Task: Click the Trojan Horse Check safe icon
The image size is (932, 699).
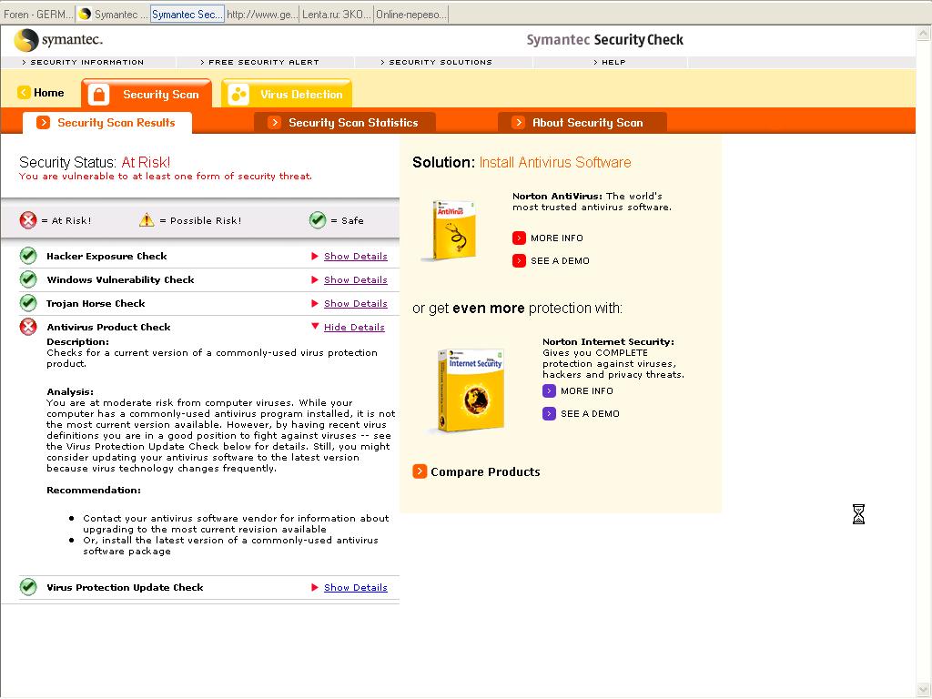Action: click(x=28, y=303)
